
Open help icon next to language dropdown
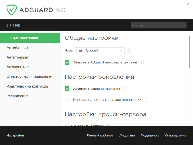click(129, 51)
